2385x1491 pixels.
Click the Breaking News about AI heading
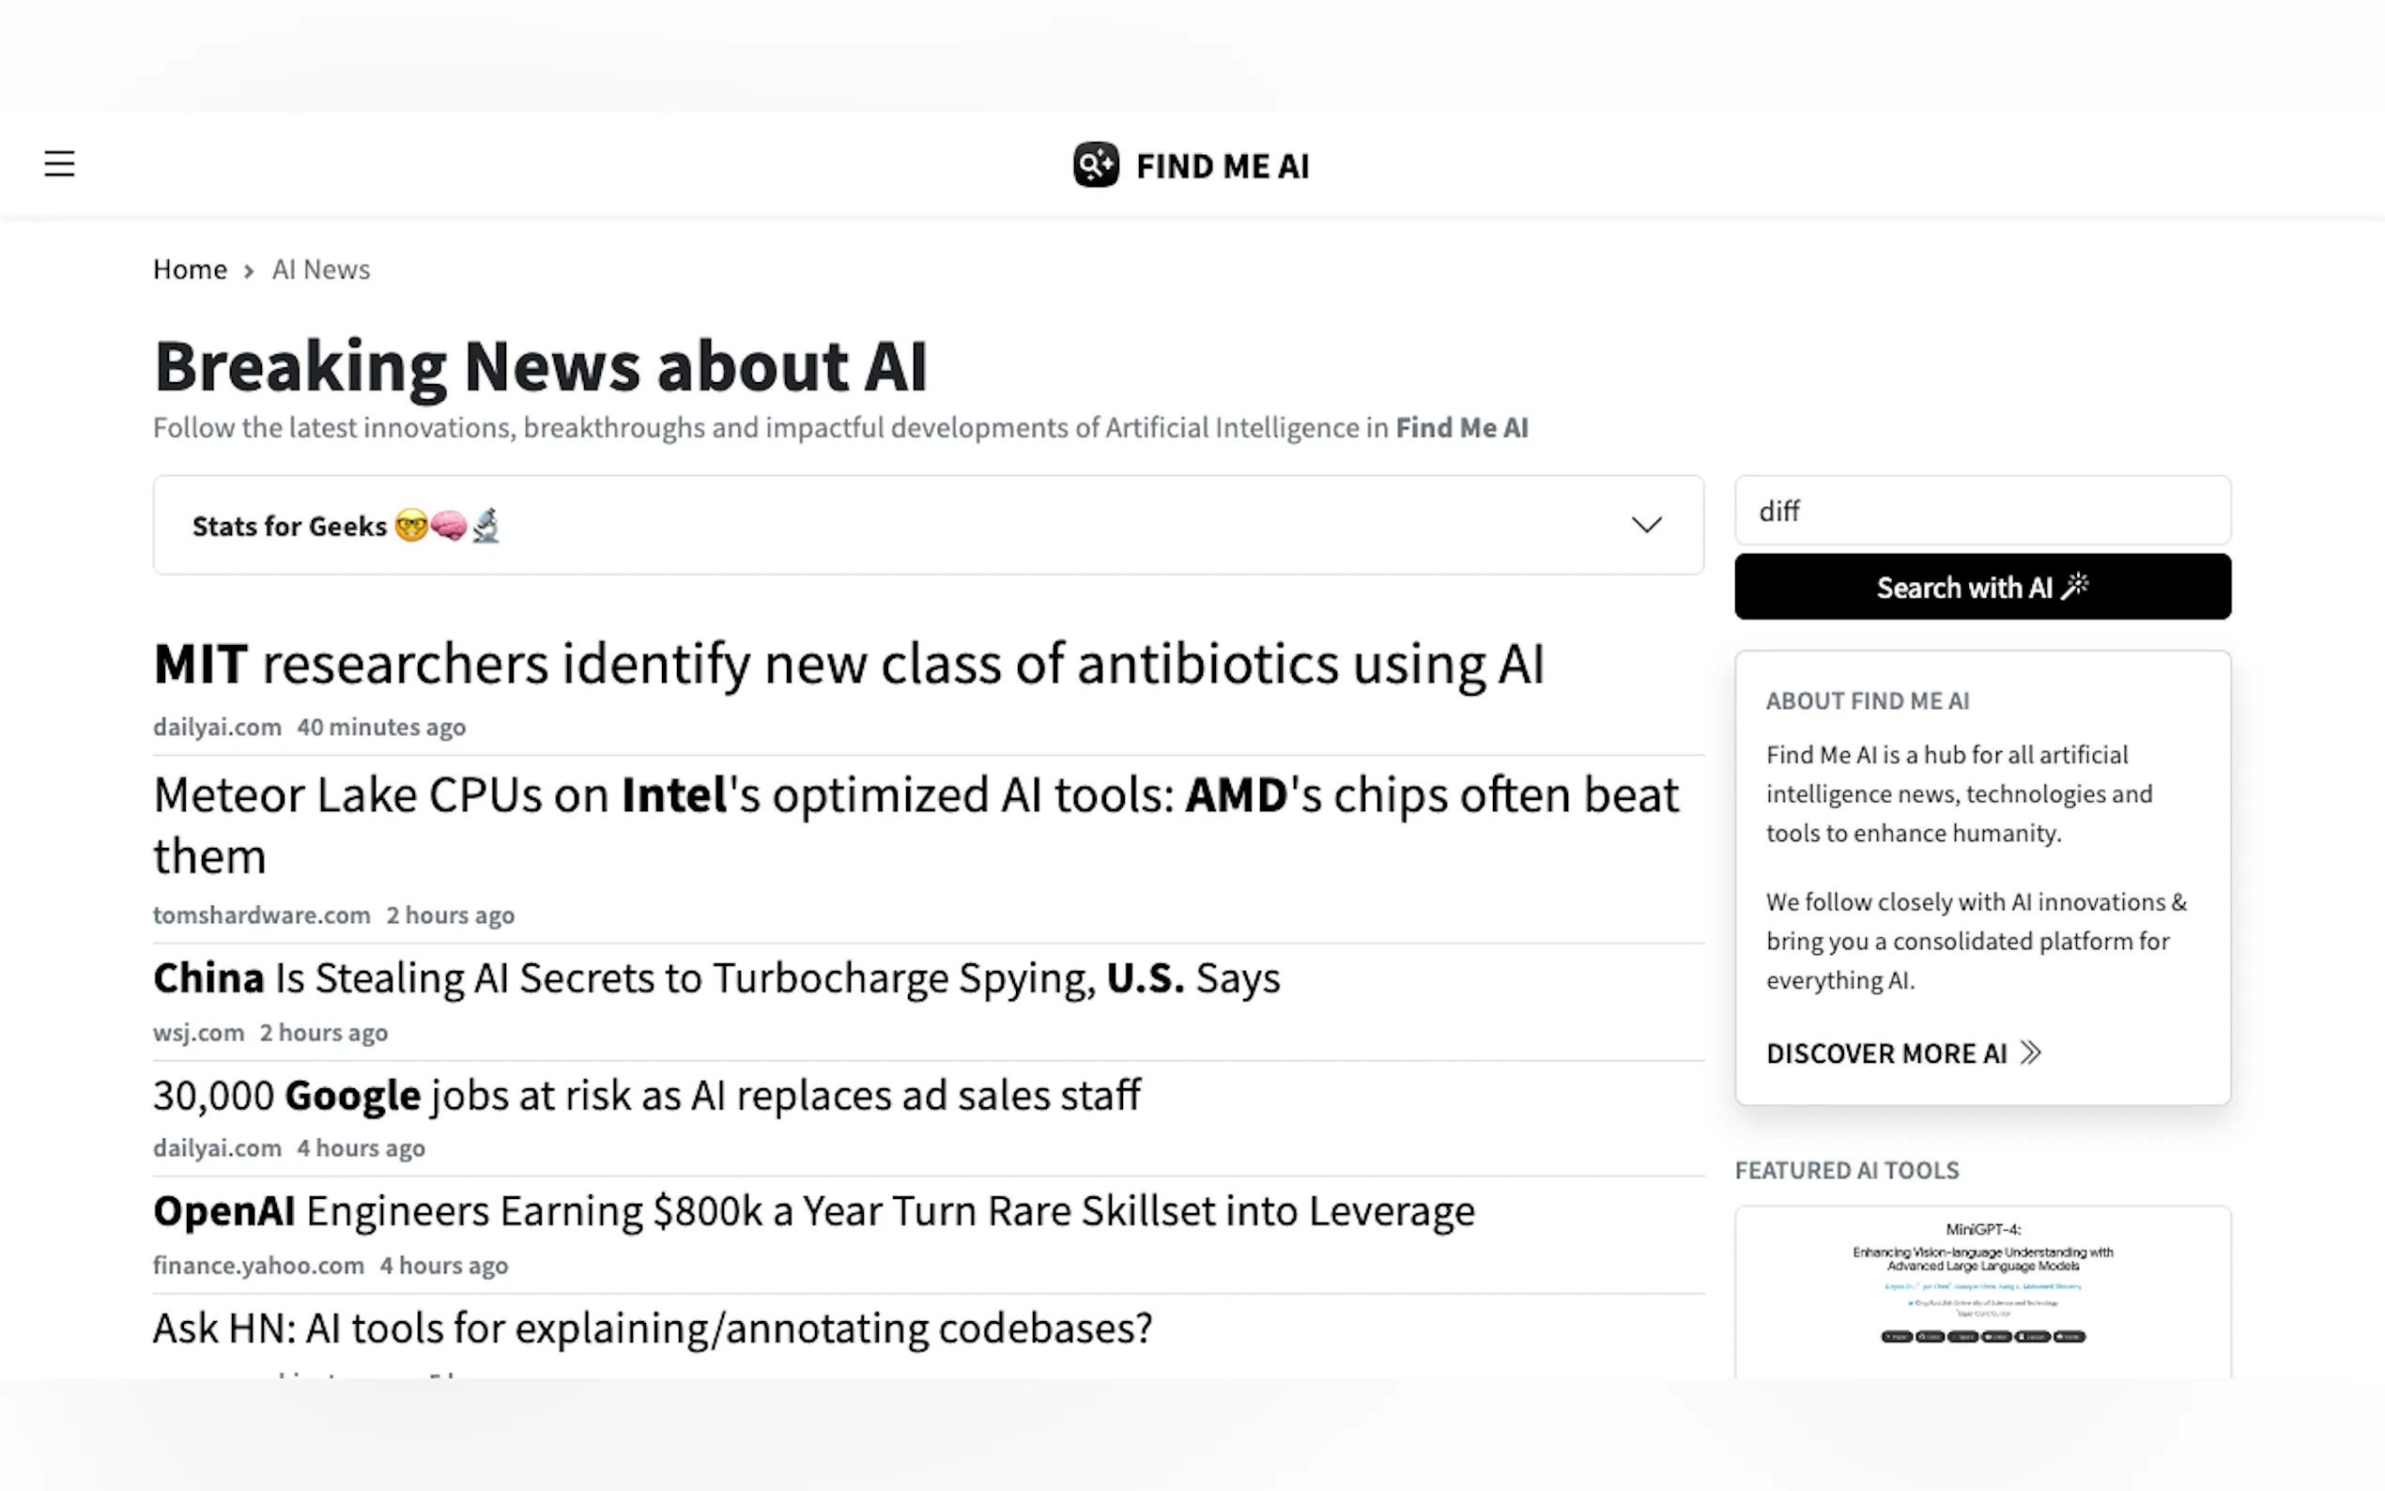(540, 366)
